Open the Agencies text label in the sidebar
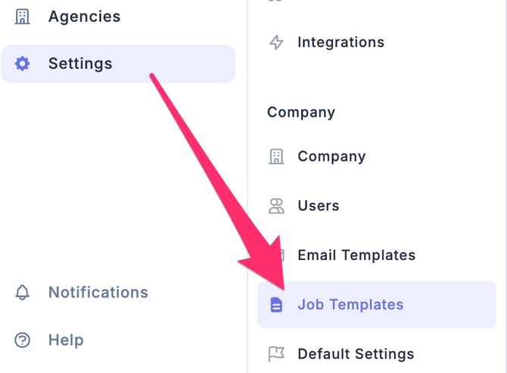The image size is (507, 373). (84, 17)
